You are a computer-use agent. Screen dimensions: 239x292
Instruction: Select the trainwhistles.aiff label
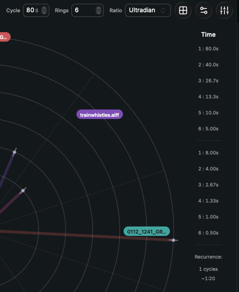coord(100,114)
